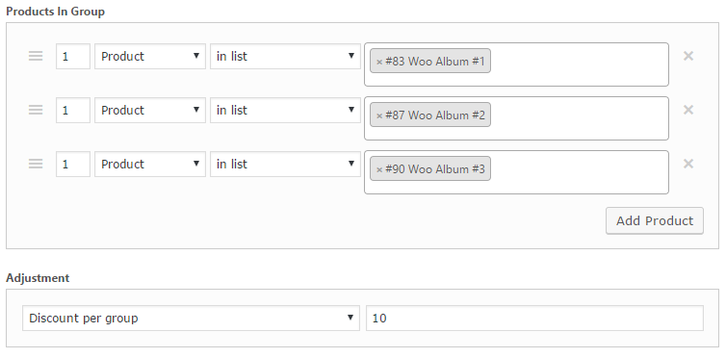Remove the #90 Woo Album #3 tag

[x=379, y=169]
